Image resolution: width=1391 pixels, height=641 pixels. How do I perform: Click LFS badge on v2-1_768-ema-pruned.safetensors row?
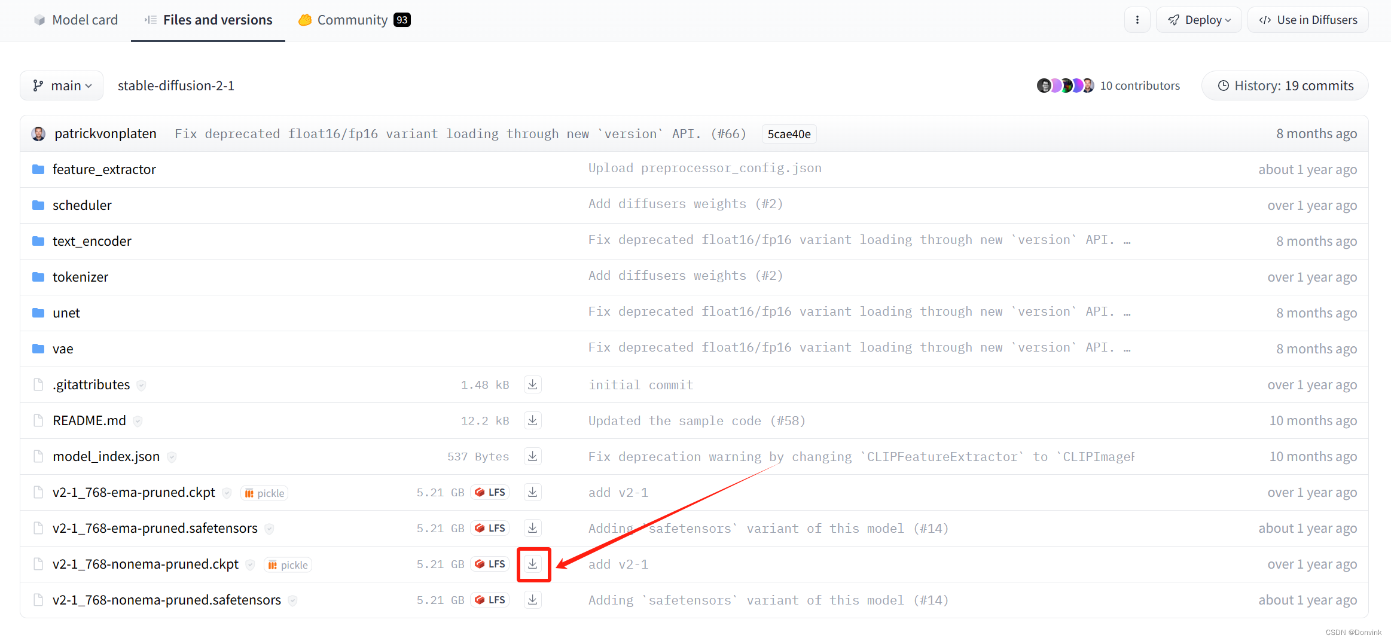coord(490,528)
